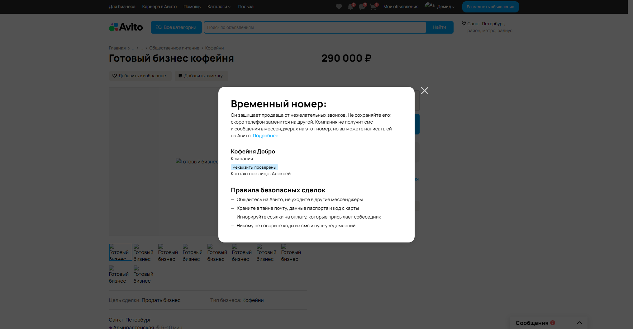Click location pin icon near Санкт-Петербург
633x329 pixels.
(x=464, y=23)
